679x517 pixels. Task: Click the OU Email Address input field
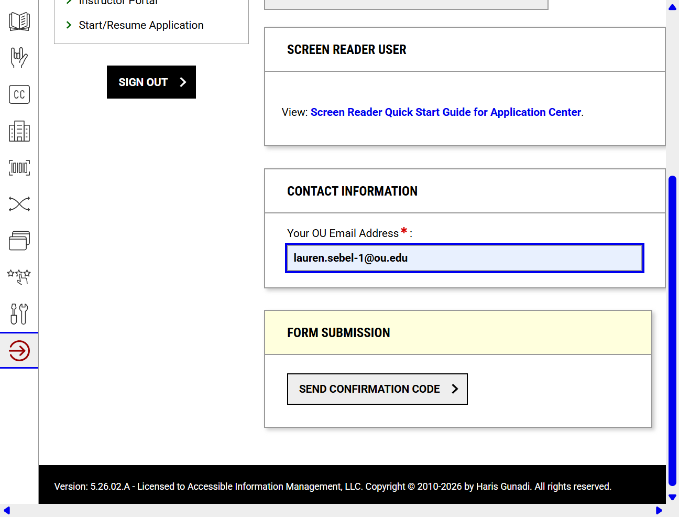(465, 258)
